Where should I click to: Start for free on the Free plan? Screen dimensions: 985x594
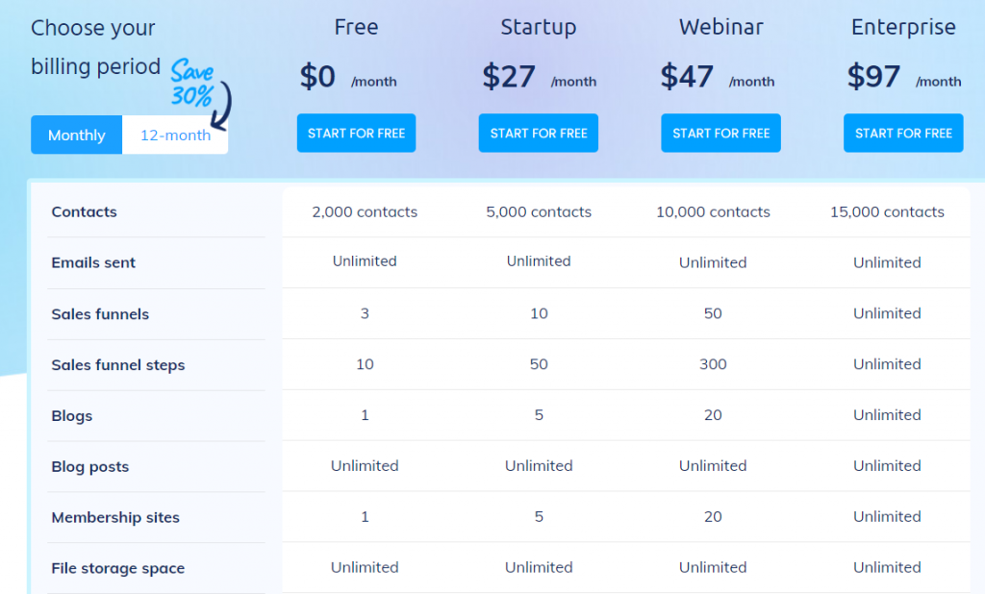pos(356,133)
